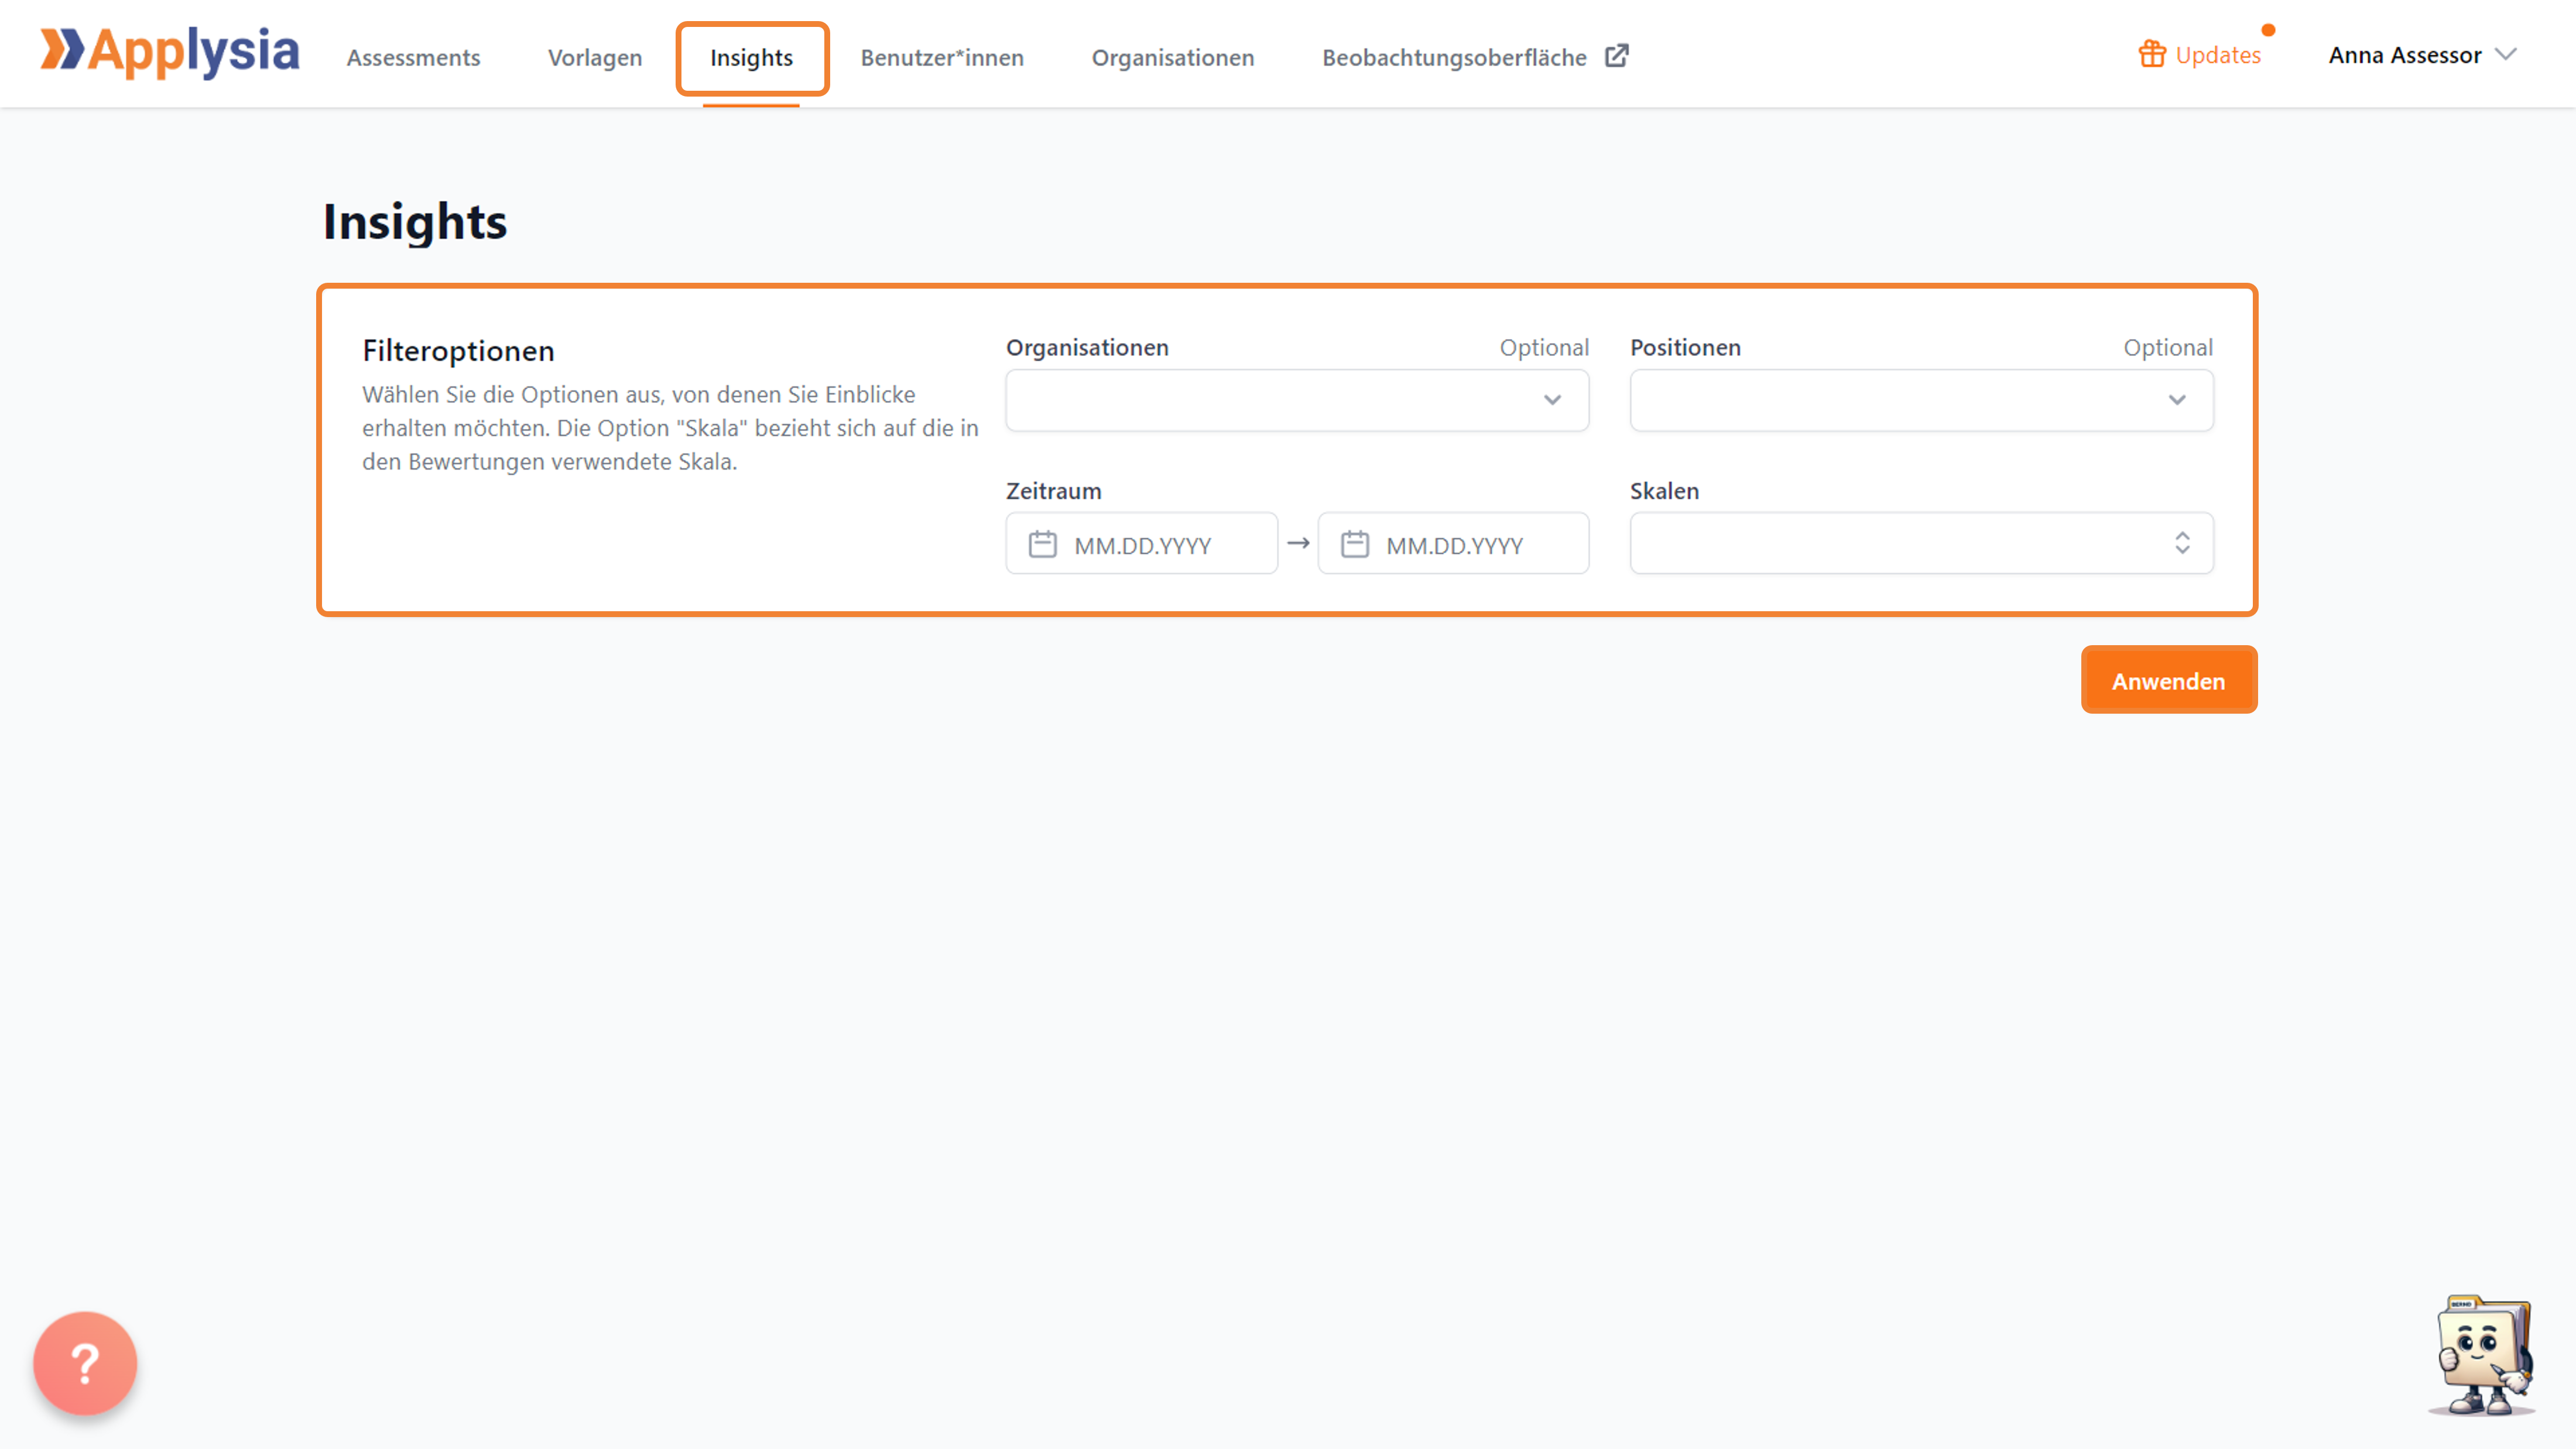
Task: Click the Insights page heading
Action: [x=414, y=221]
